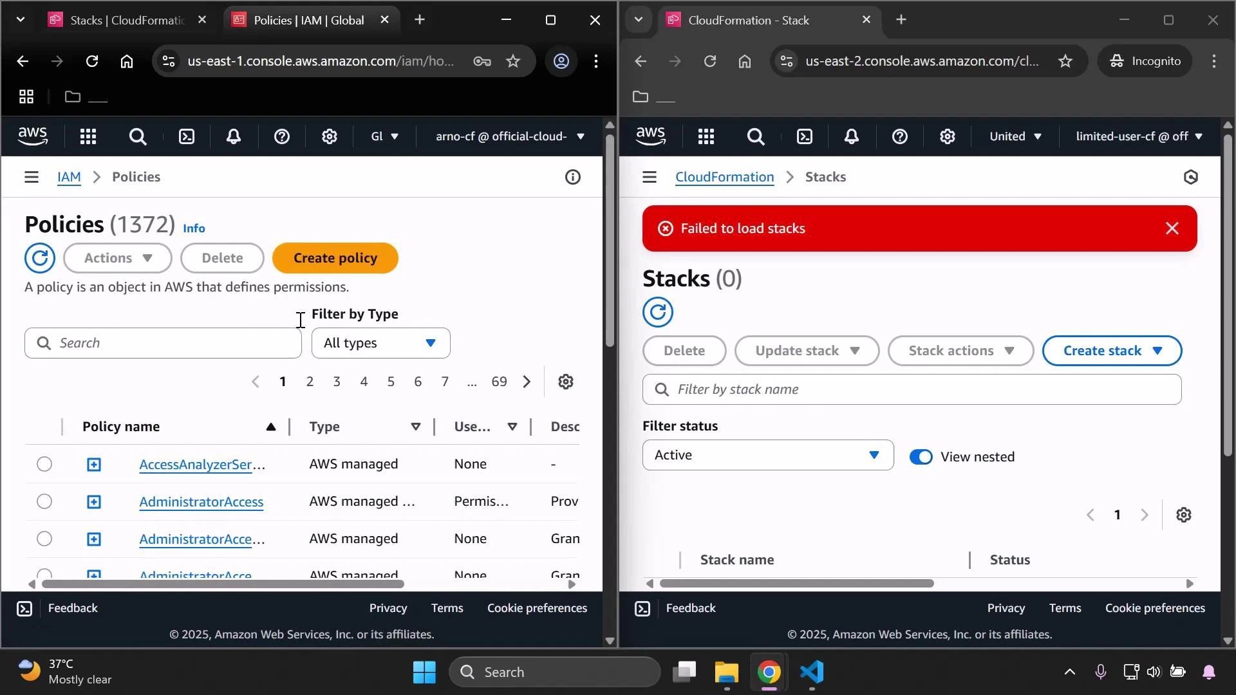
Task: Open the CloudFormation breadcrumb link
Action: (x=724, y=176)
